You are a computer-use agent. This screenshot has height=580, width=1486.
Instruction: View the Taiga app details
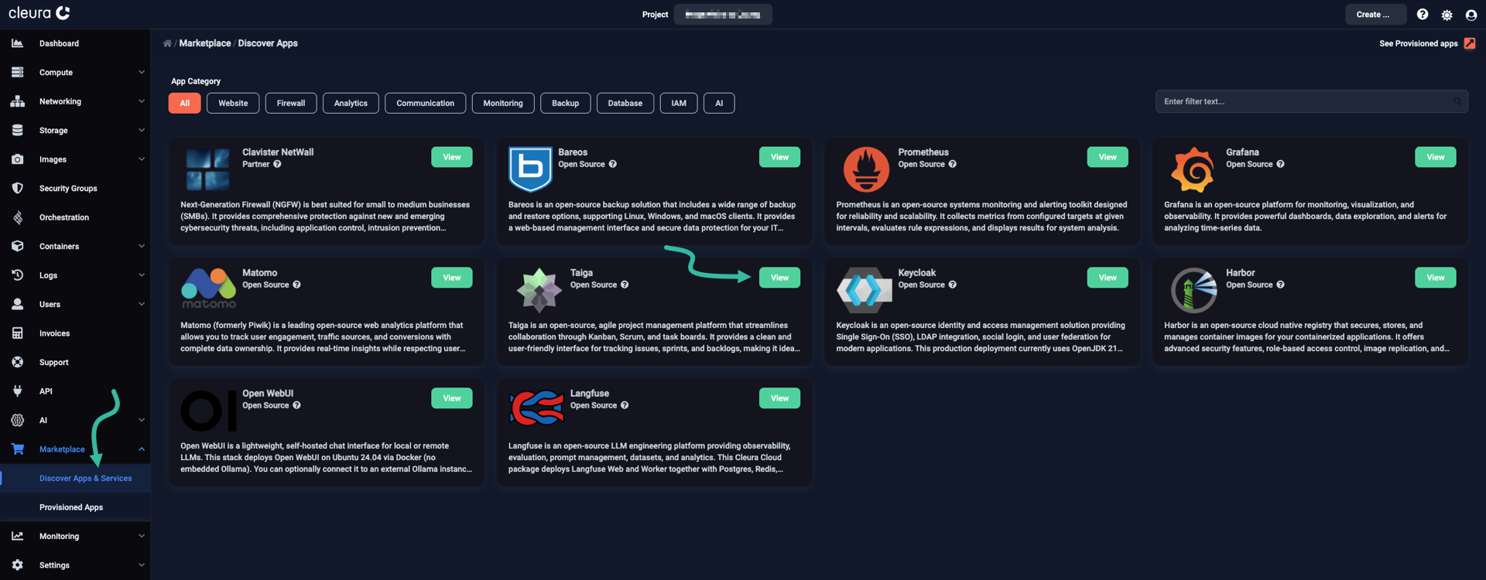[779, 278]
